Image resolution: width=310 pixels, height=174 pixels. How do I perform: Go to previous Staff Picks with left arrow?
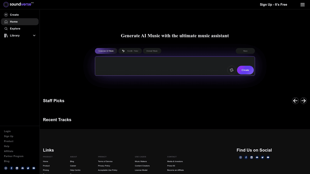coord(295,101)
